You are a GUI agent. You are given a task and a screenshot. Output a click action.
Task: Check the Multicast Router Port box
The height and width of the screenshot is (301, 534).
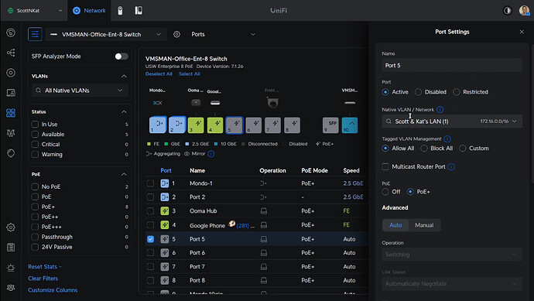385,166
